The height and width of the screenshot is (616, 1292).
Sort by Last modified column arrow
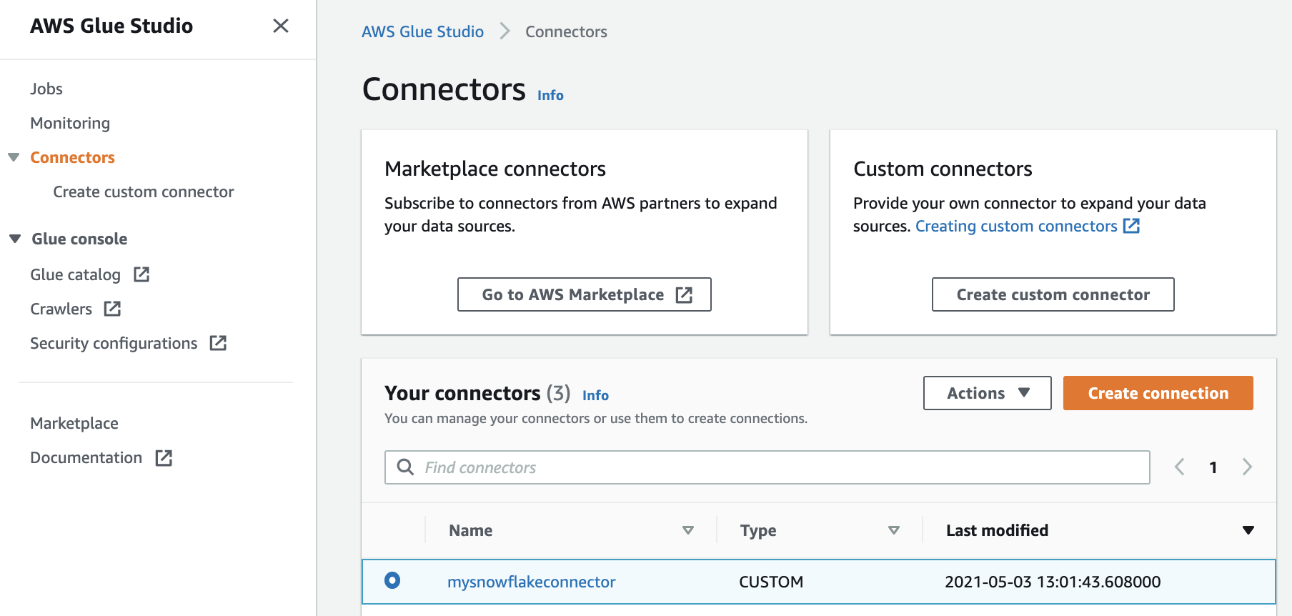pos(1248,530)
